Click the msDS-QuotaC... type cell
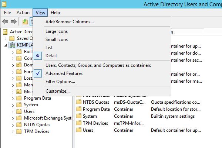This screenshot has width=222, height=148. click(130, 102)
